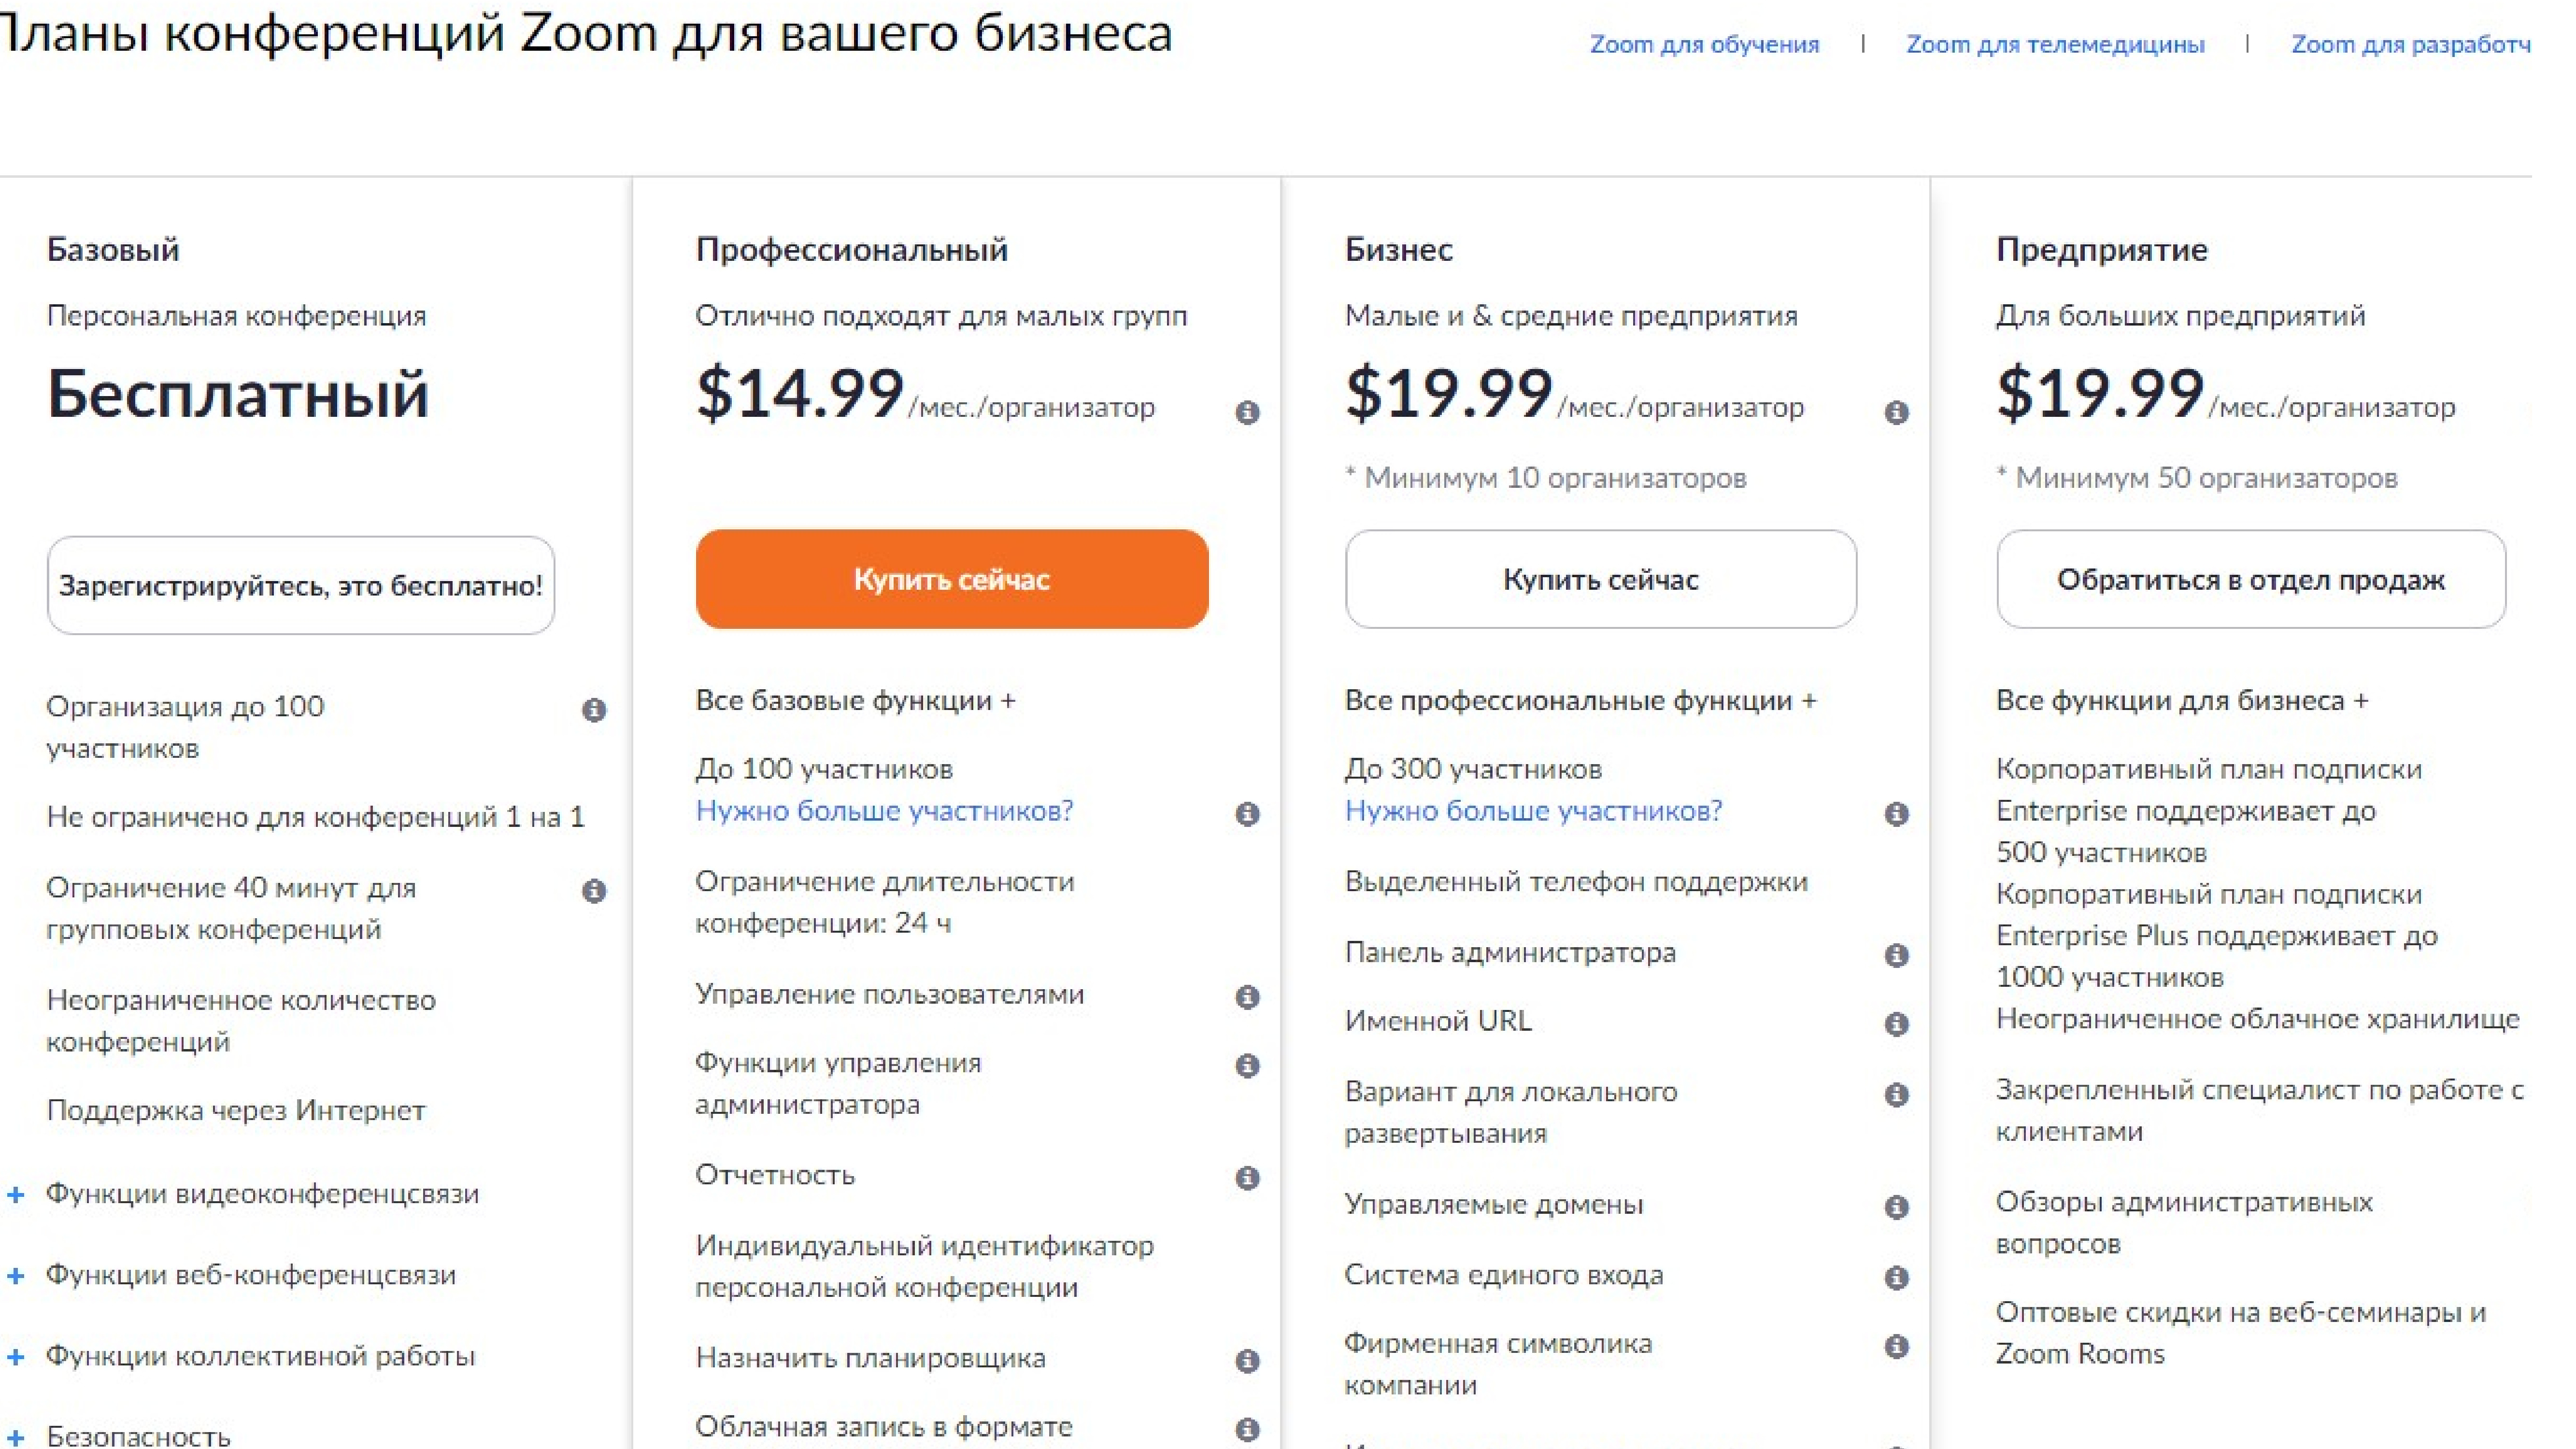
Task: Click info icon for 'Система единого входа'
Action: pos(1896,1277)
